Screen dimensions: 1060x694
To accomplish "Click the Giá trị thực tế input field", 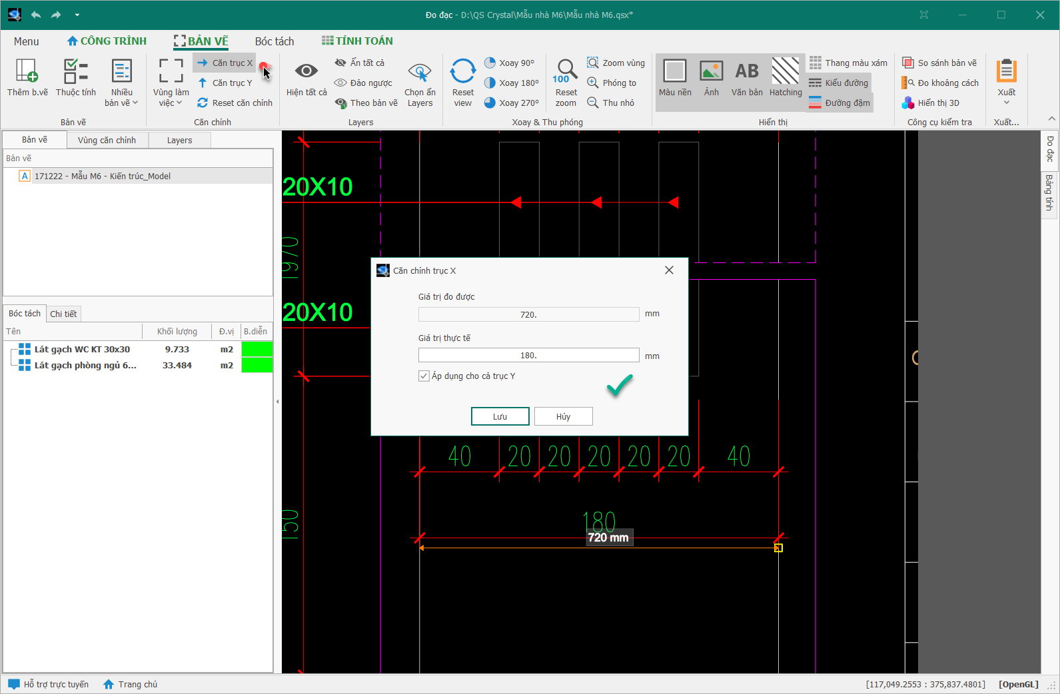I will click(x=528, y=356).
